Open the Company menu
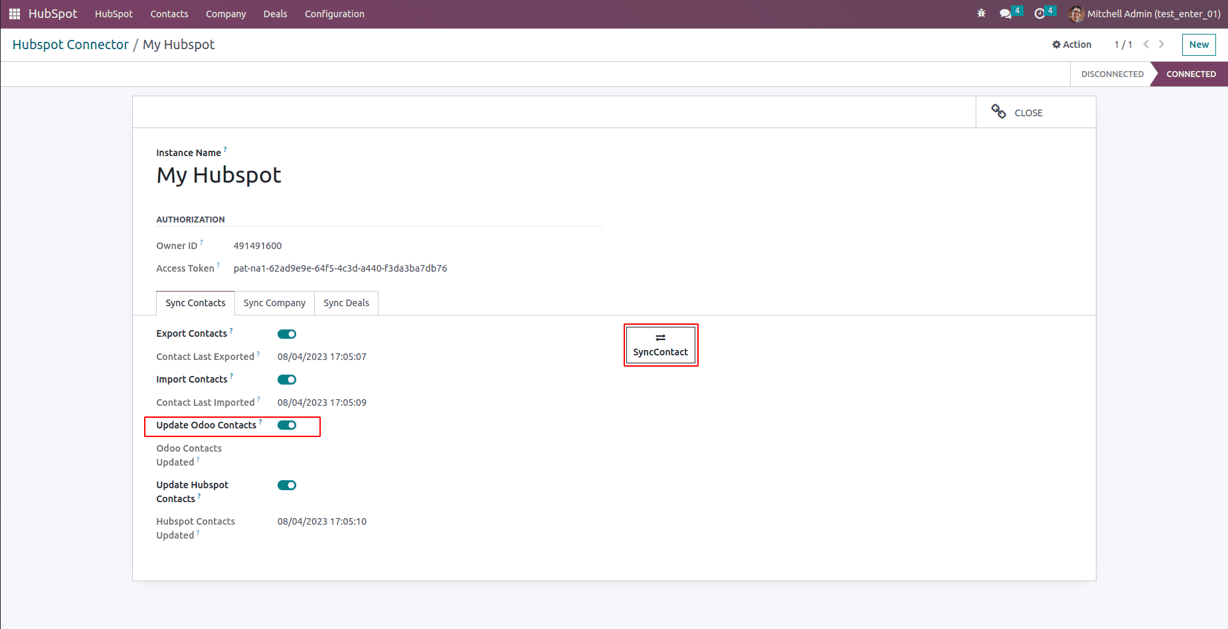 click(x=226, y=14)
